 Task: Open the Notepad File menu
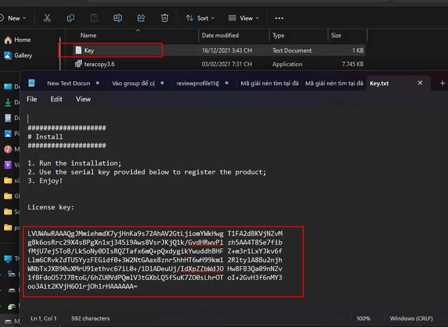tap(32, 99)
